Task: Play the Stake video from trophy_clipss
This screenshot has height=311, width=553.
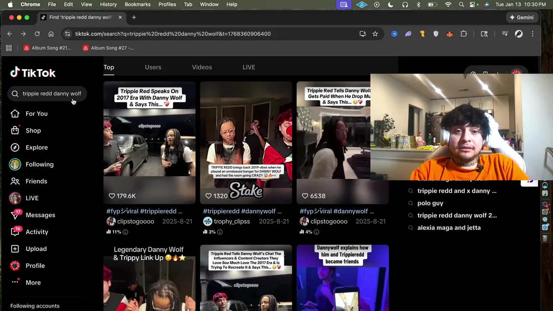Action: coord(246,143)
